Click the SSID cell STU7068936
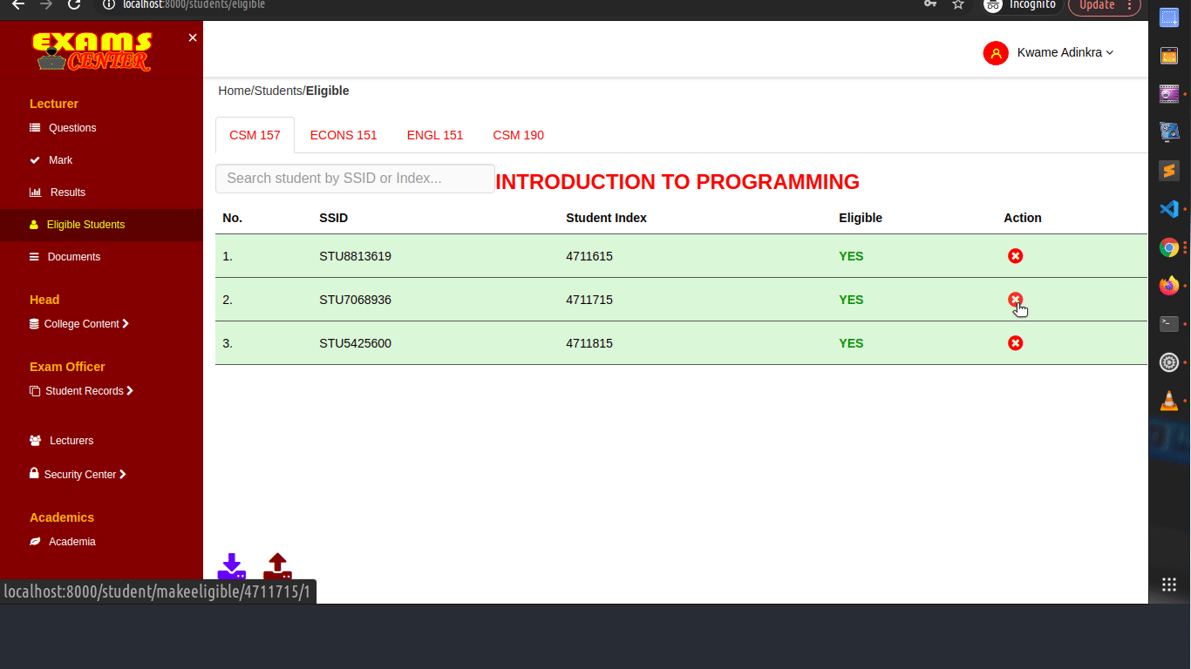Screen dimensions: 1191x669 (x=355, y=300)
